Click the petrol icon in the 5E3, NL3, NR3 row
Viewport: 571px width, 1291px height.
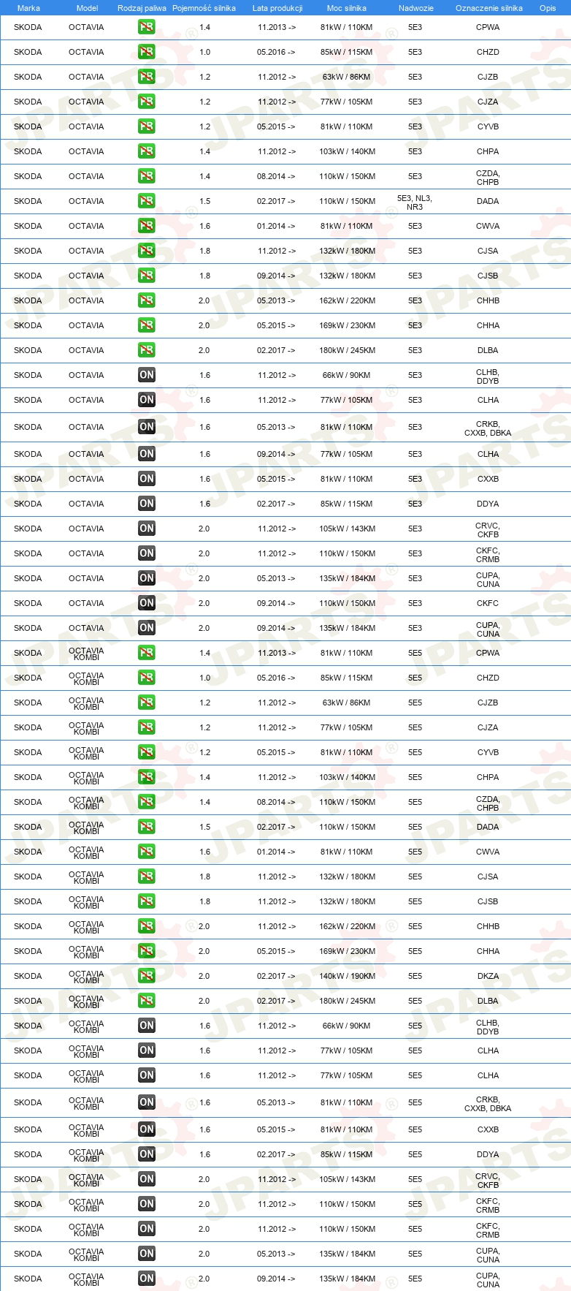pos(147,201)
